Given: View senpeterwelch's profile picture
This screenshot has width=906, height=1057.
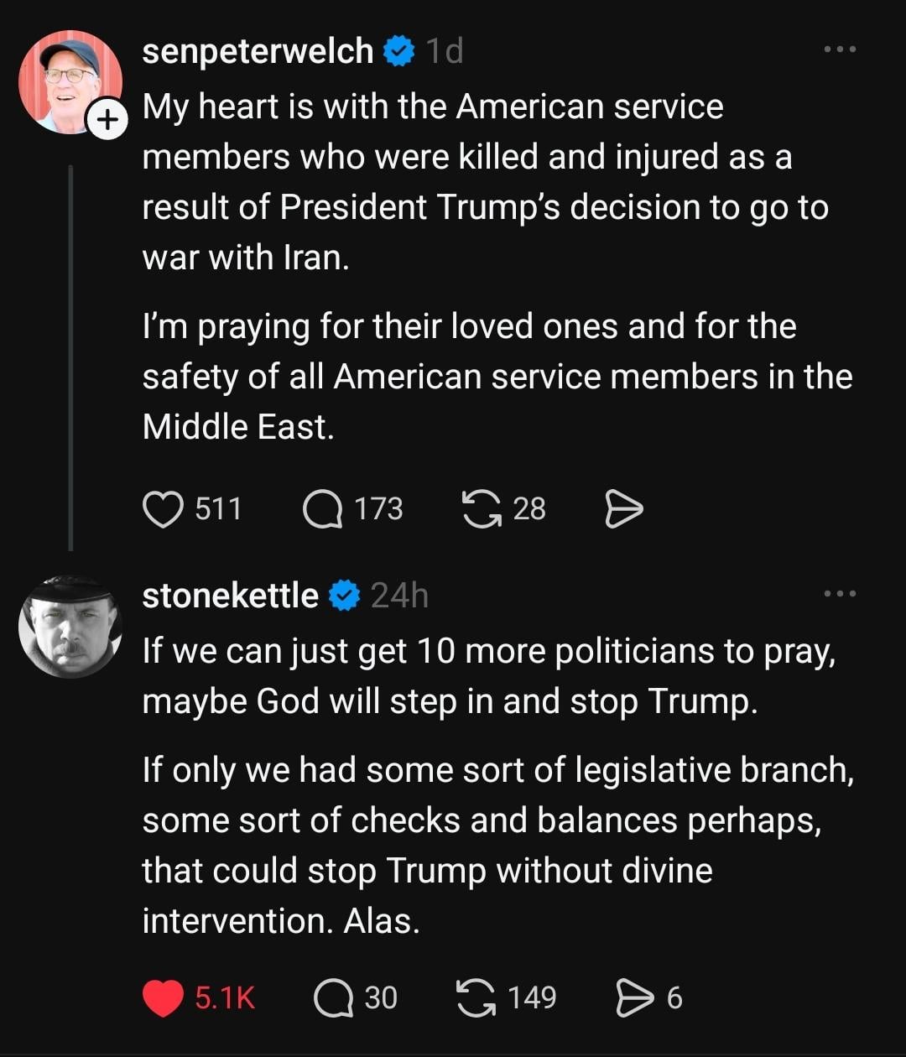Looking at the screenshot, I should click(69, 82).
